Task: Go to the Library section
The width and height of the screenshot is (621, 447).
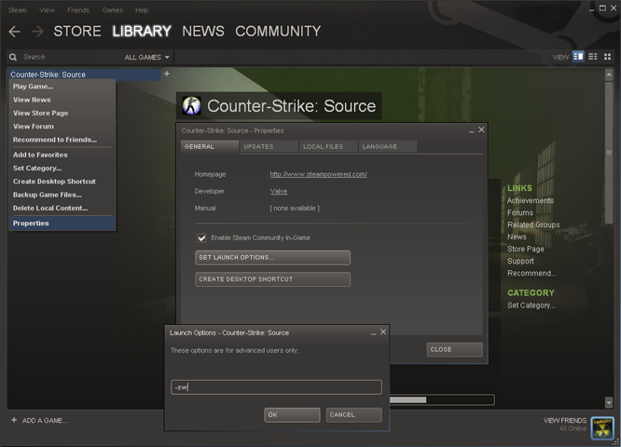Action: [x=142, y=32]
